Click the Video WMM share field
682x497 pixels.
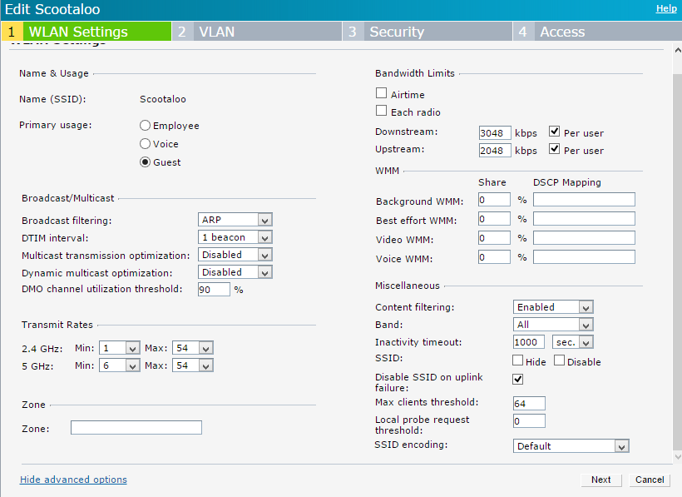[494, 238]
